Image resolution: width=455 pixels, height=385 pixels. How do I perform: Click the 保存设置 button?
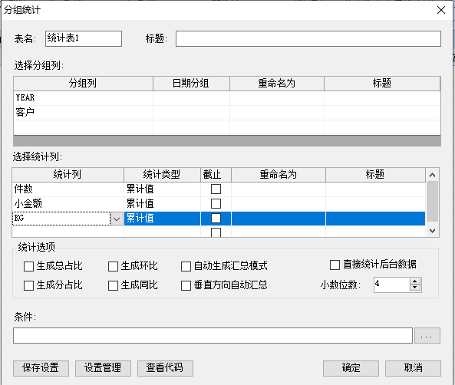[x=41, y=368]
